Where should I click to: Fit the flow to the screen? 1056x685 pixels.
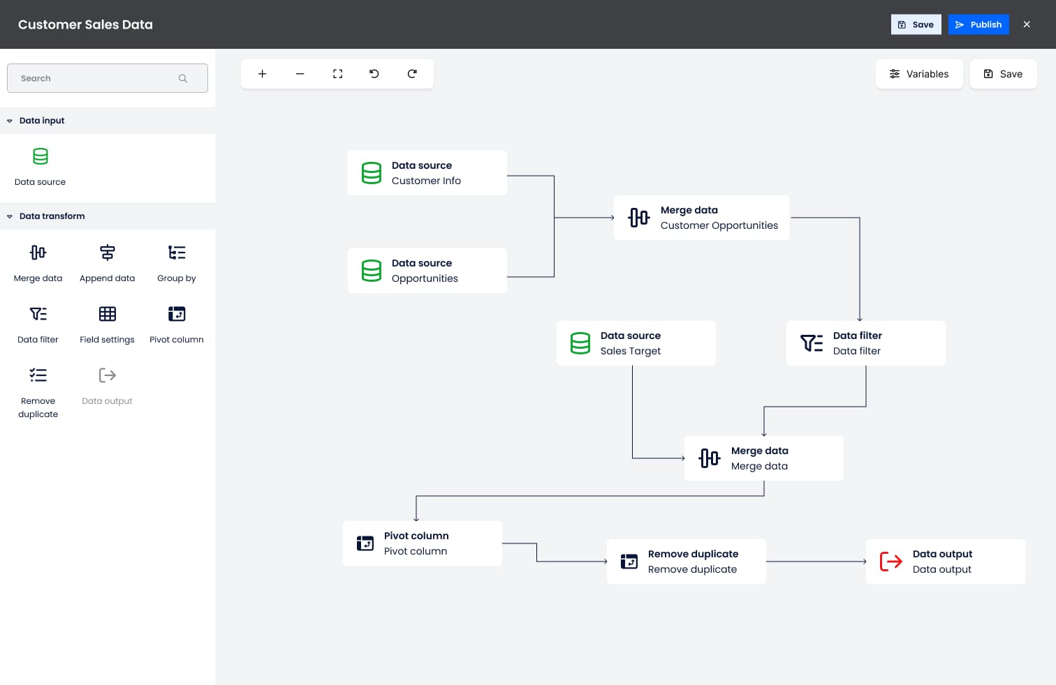click(337, 73)
